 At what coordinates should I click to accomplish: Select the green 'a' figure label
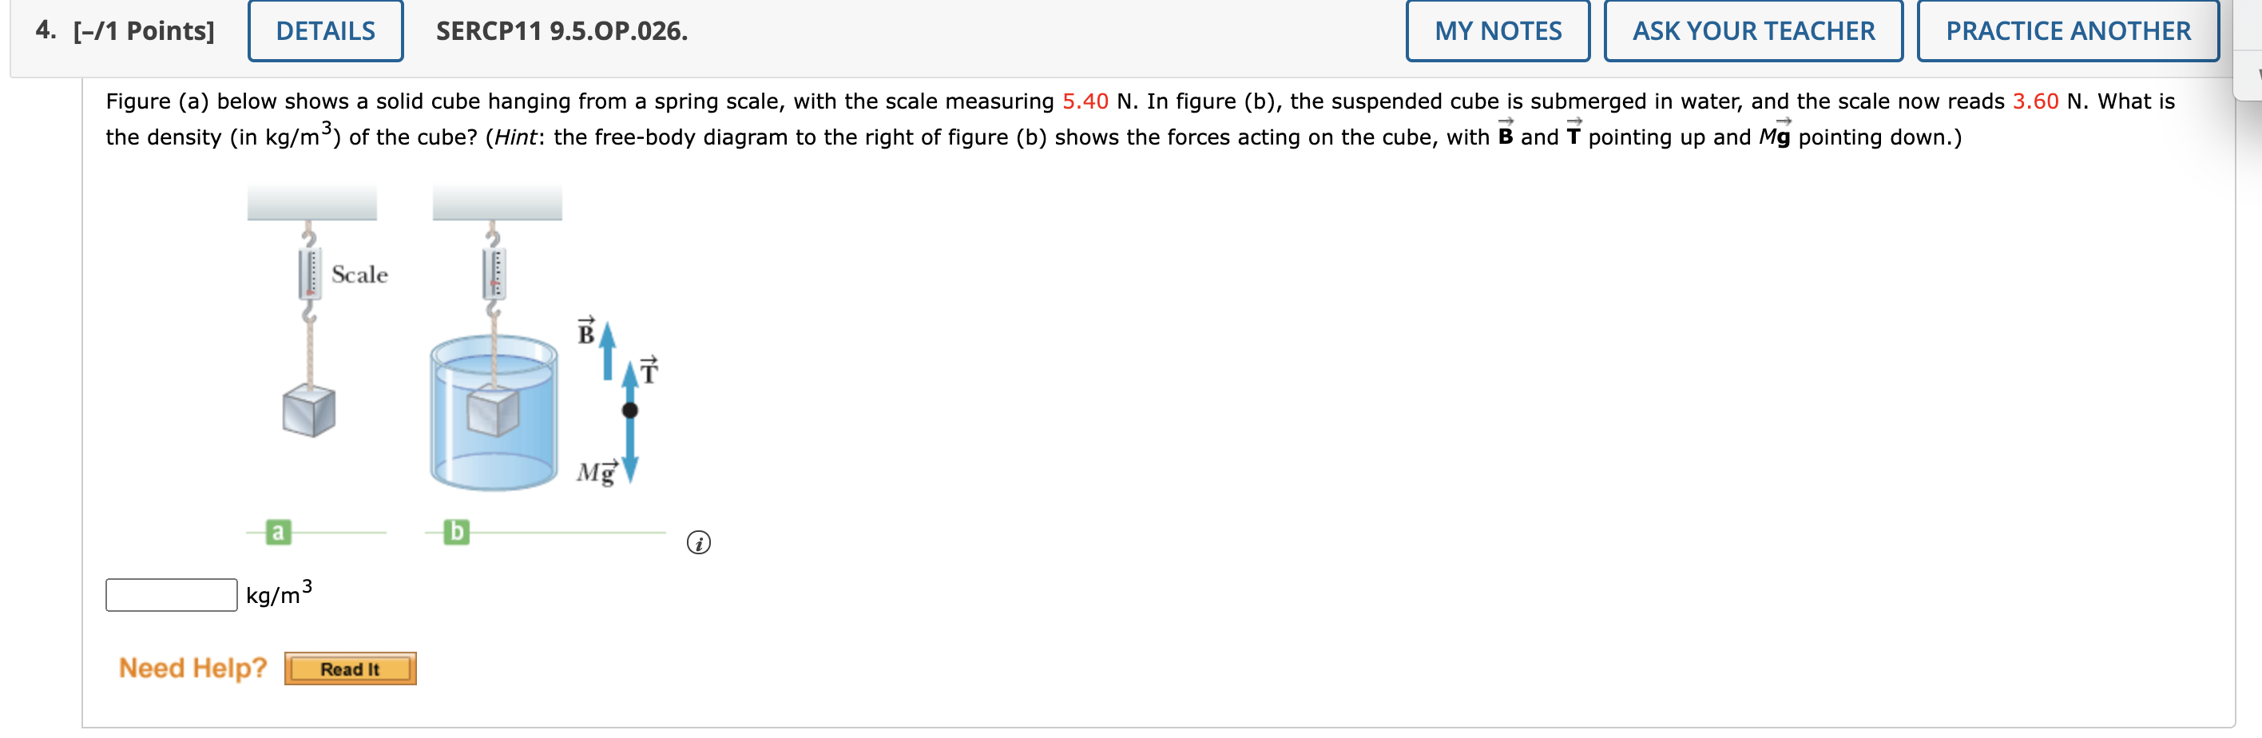[x=279, y=534]
